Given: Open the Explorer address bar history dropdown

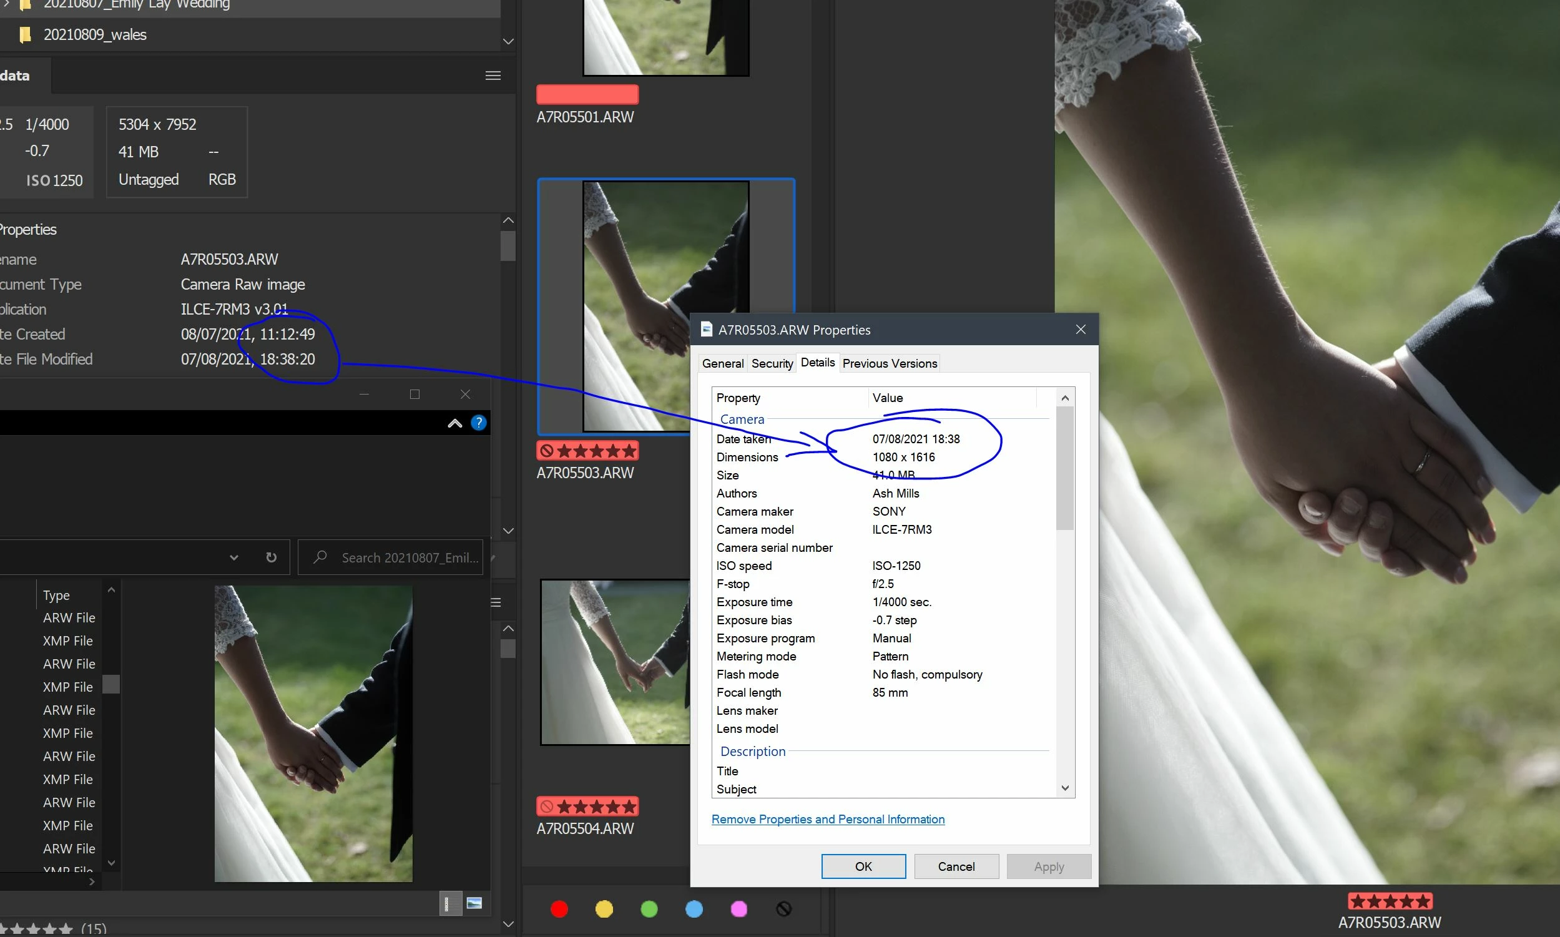Looking at the screenshot, I should (x=234, y=557).
